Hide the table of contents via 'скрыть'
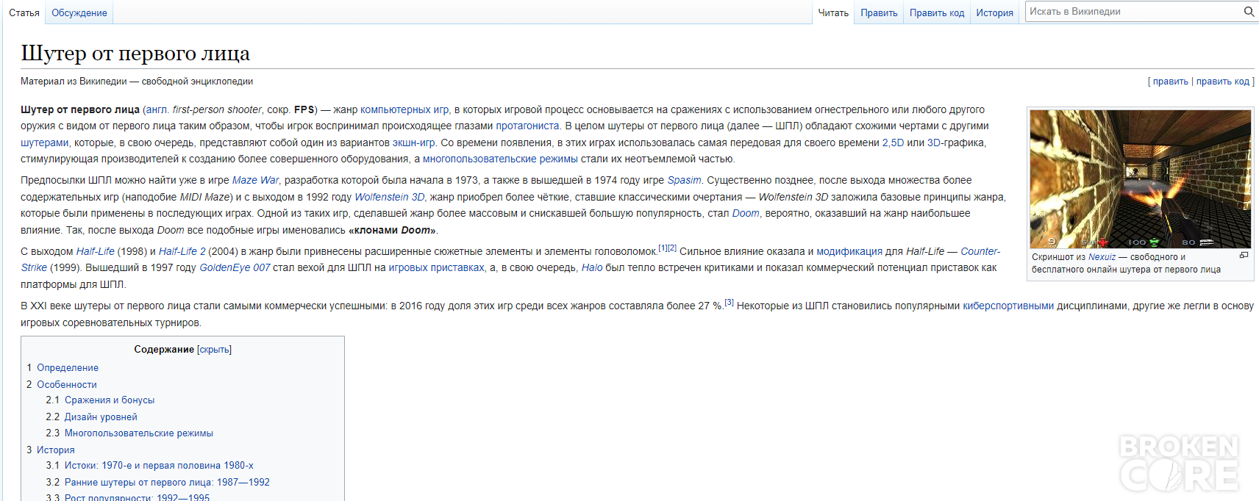This screenshot has height=501, width=1259. click(x=214, y=350)
